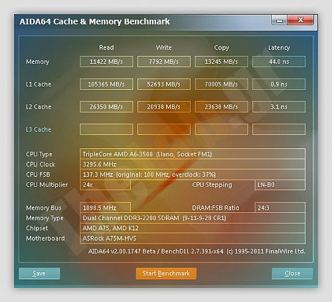Click the Memory Copy 13245 MB/s field

[221, 61]
